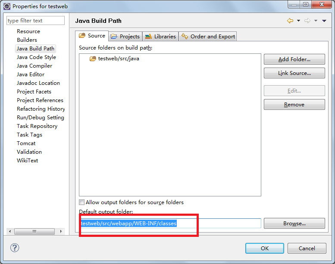Click the back navigation arrow icon
The image size is (335, 264).
(290, 21)
